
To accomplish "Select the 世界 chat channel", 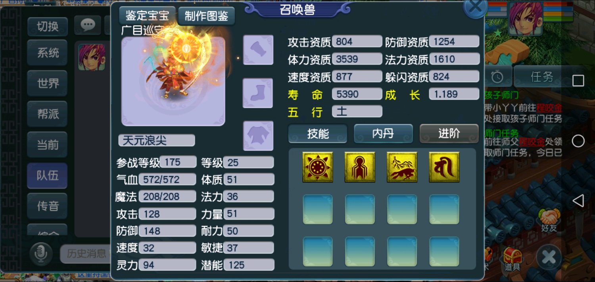I will pos(47,83).
